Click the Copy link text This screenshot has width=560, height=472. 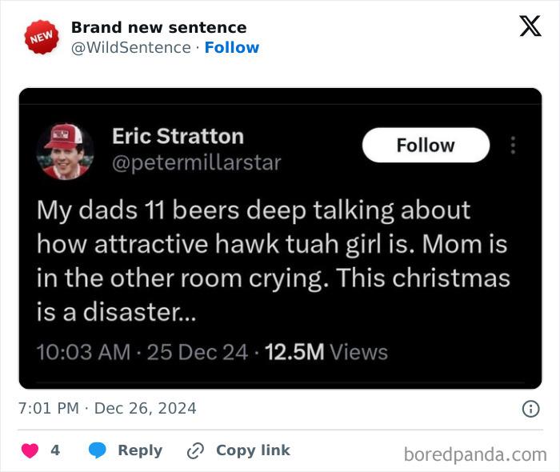253,450
